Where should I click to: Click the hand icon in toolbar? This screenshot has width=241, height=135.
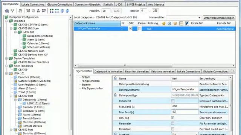tap(20, 11)
